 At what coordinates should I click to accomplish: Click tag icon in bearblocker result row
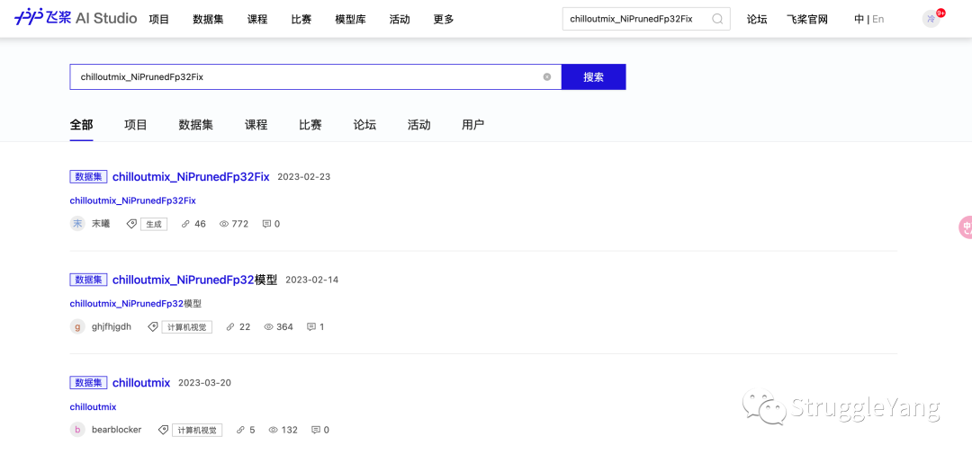(163, 429)
